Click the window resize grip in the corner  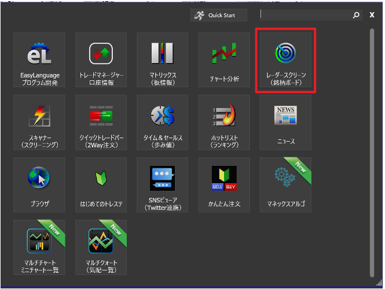(379, 283)
